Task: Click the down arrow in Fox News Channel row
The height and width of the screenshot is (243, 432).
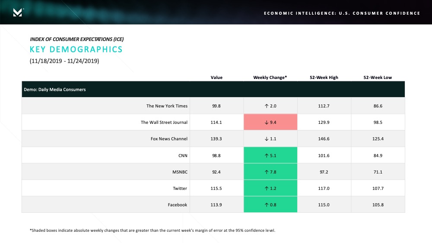Action: click(x=267, y=139)
